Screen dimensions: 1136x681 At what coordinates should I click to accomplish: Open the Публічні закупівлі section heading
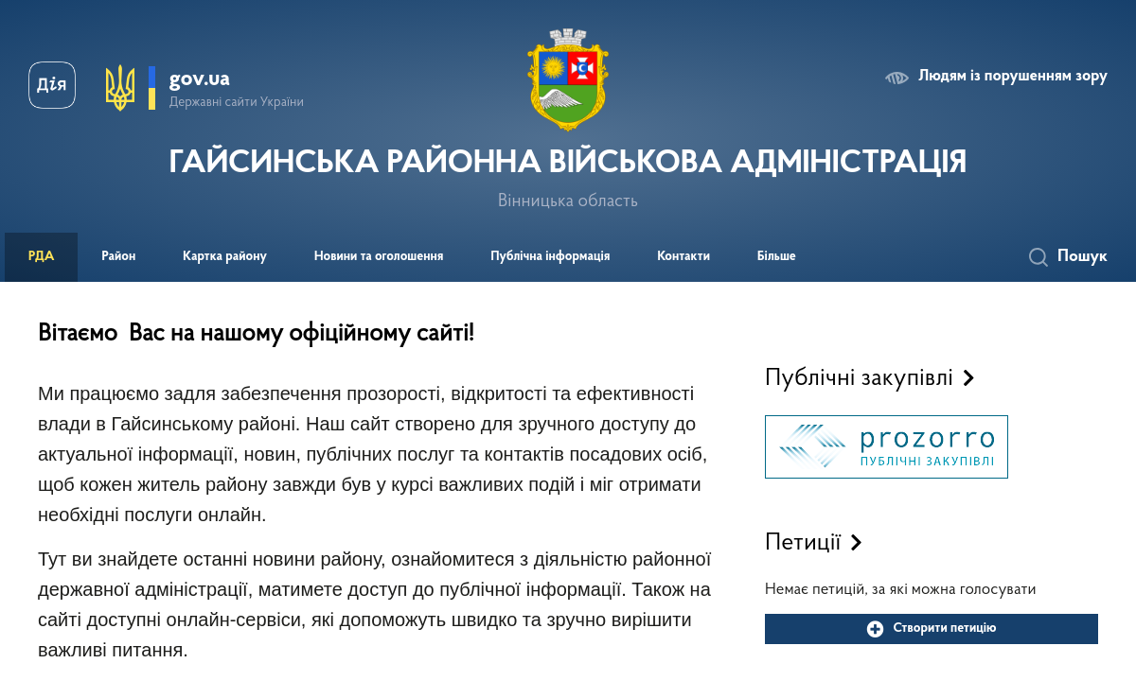point(859,378)
